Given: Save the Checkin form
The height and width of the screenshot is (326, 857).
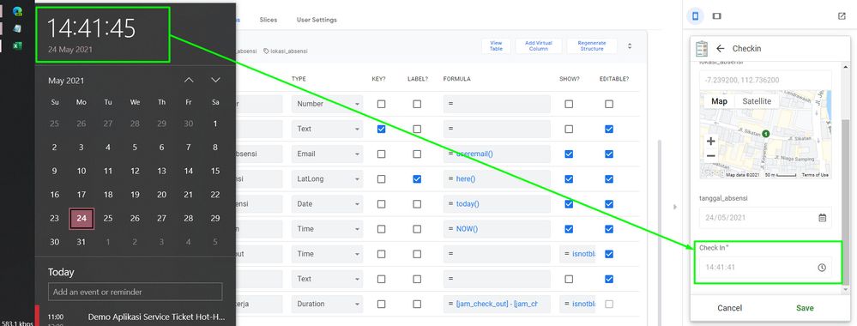Looking at the screenshot, I should click(805, 308).
